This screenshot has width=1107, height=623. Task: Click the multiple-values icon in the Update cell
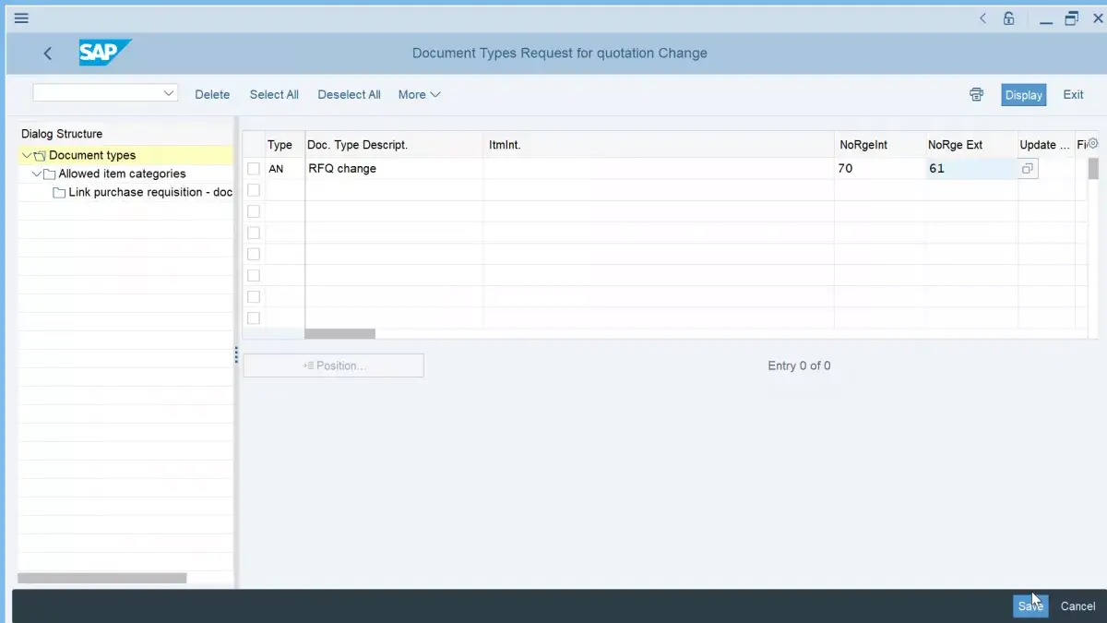[x=1028, y=168]
